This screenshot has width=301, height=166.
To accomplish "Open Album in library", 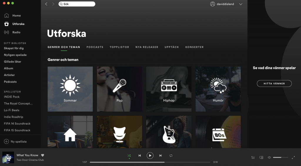I will tap(9, 68).
